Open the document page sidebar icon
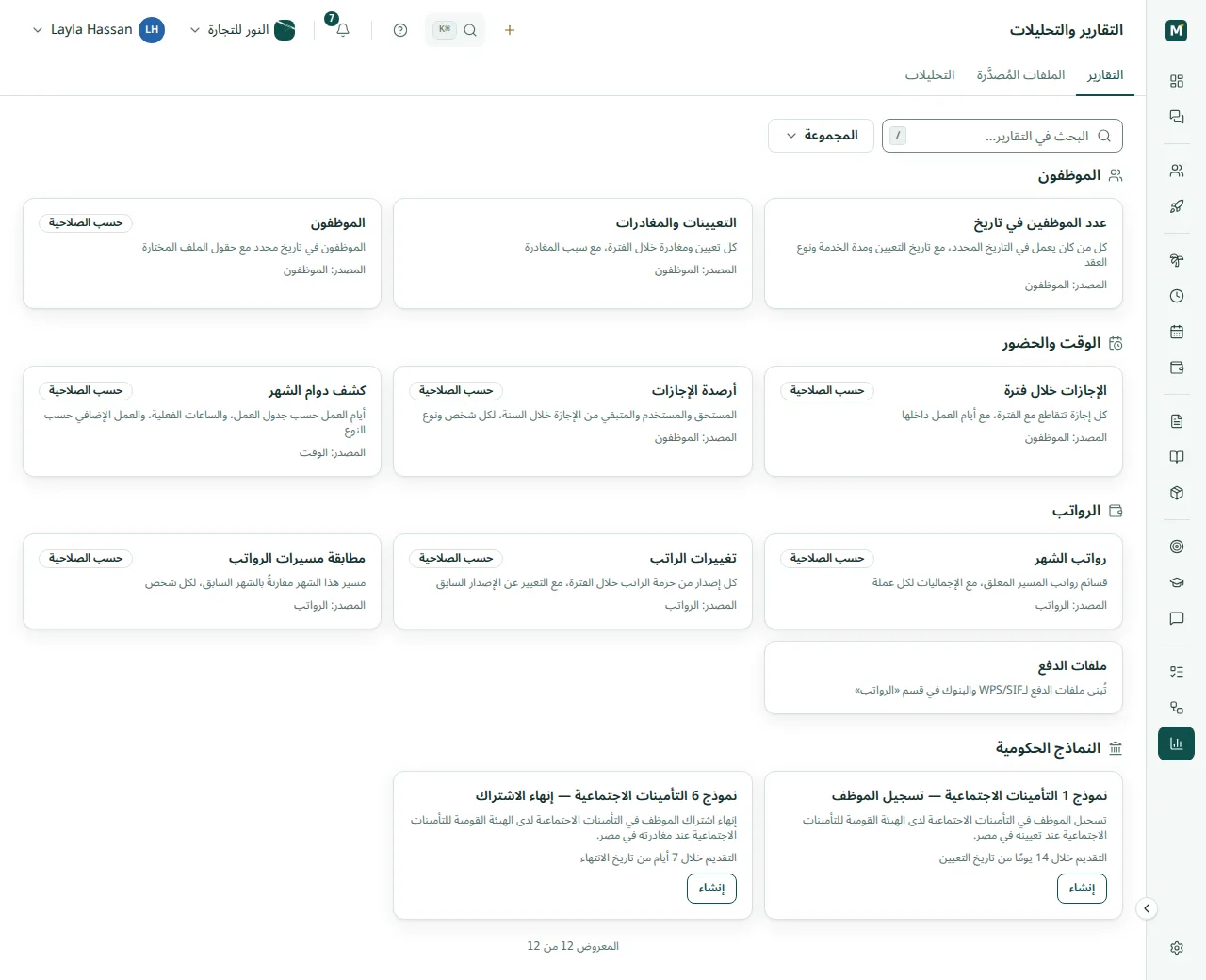This screenshot has width=1206, height=980. click(x=1176, y=421)
